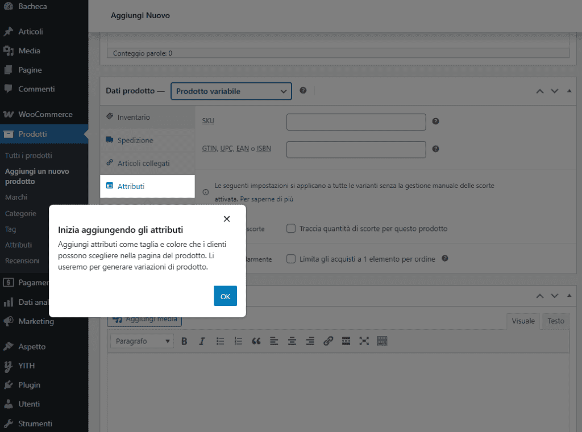Insert the Read More tag icon
Screen dimensions: 582x432
pos(346,341)
